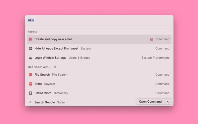Image resolution: width=198 pixels, height=124 pixels.
Task: Click the Create and copy new email icon
Action: pos(30,39)
